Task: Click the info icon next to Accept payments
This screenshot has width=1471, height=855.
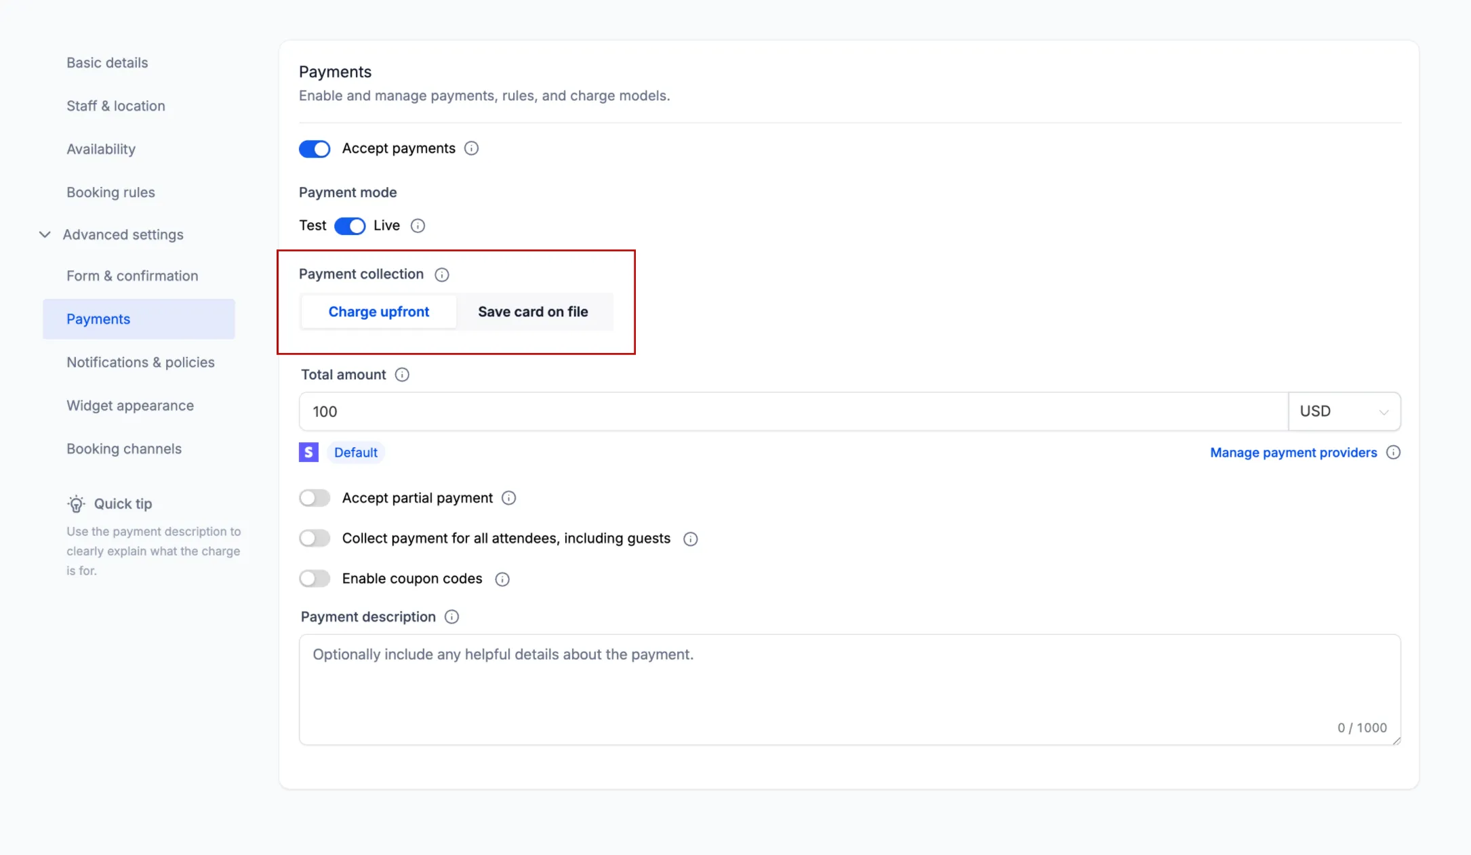Action: [471, 148]
